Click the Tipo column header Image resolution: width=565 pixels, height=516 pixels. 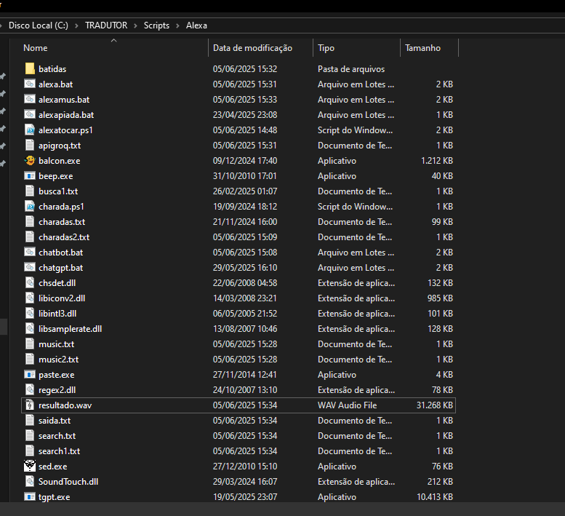point(326,48)
